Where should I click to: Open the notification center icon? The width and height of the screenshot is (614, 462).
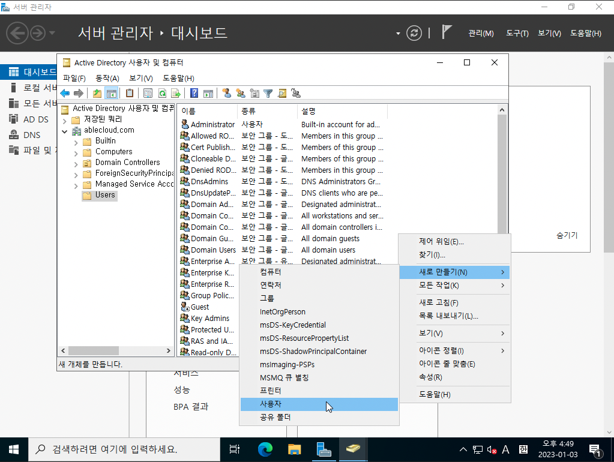pyautogui.click(x=595, y=450)
